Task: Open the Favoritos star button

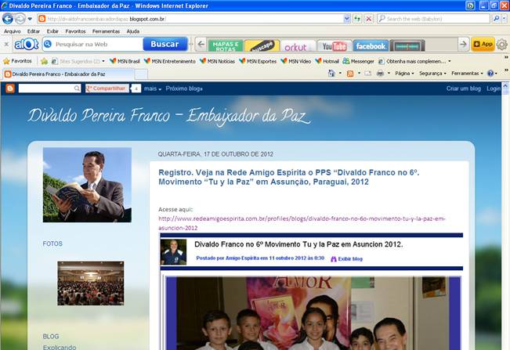Action: click(x=17, y=61)
